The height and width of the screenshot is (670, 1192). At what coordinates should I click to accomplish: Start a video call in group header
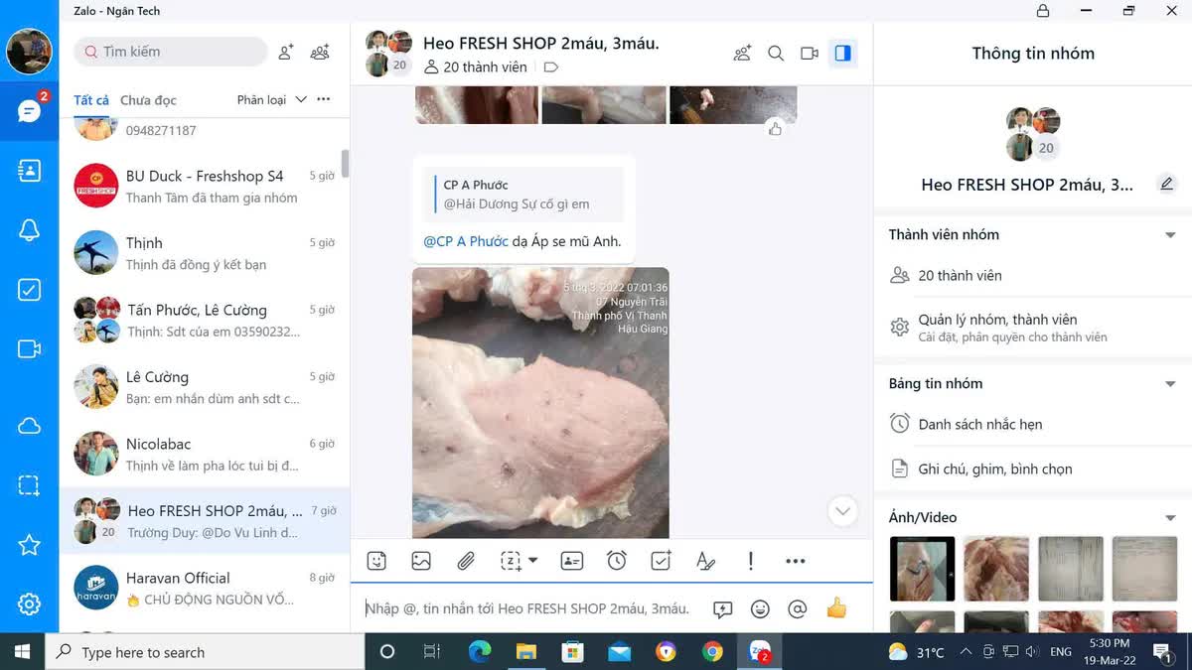coord(810,54)
